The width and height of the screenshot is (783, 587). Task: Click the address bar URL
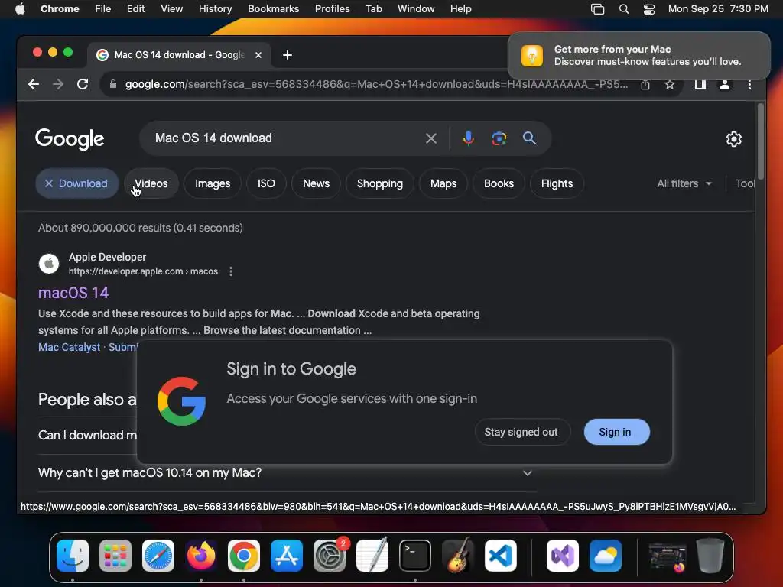pyautogui.click(x=376, y=84)
